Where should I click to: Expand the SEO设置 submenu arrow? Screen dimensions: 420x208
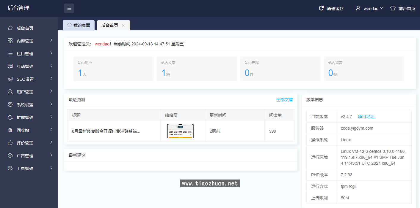pos(51,79)
